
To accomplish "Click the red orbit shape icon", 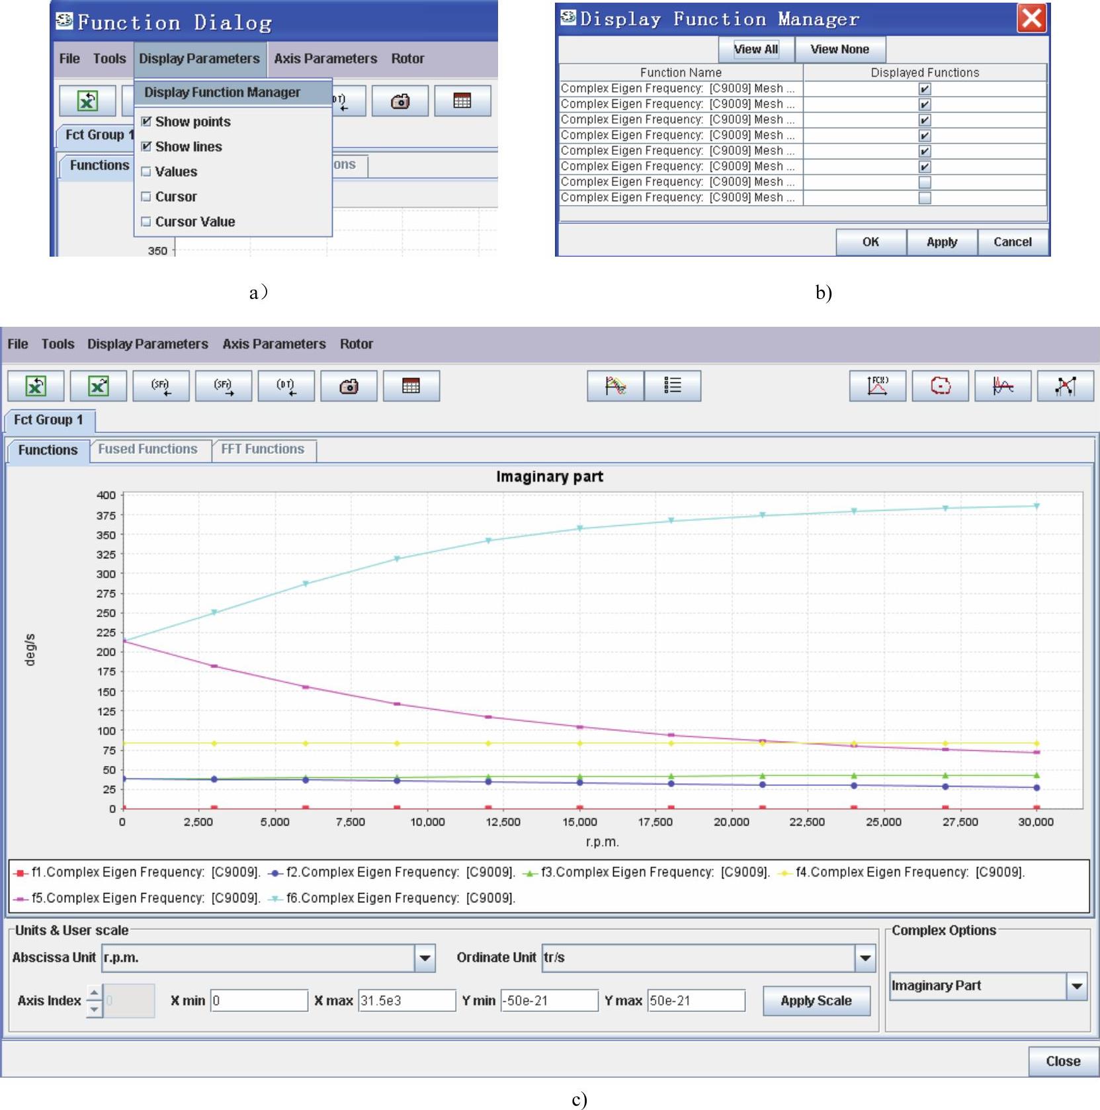I will 940,386.
